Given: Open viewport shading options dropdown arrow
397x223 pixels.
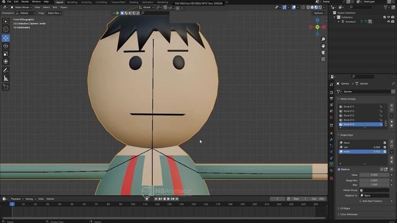Looking at the screenshot, I should coord(324,7).
